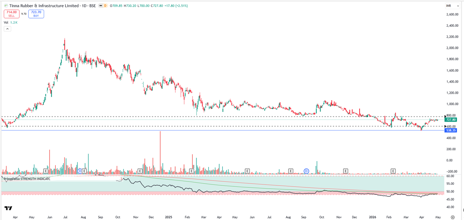Click the C727.80 close value

pos(157,6)
